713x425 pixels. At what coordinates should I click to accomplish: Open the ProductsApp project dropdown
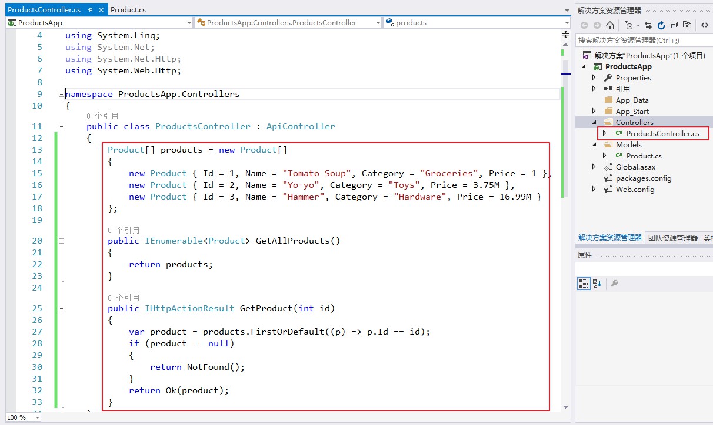click(x=189, y=23)
